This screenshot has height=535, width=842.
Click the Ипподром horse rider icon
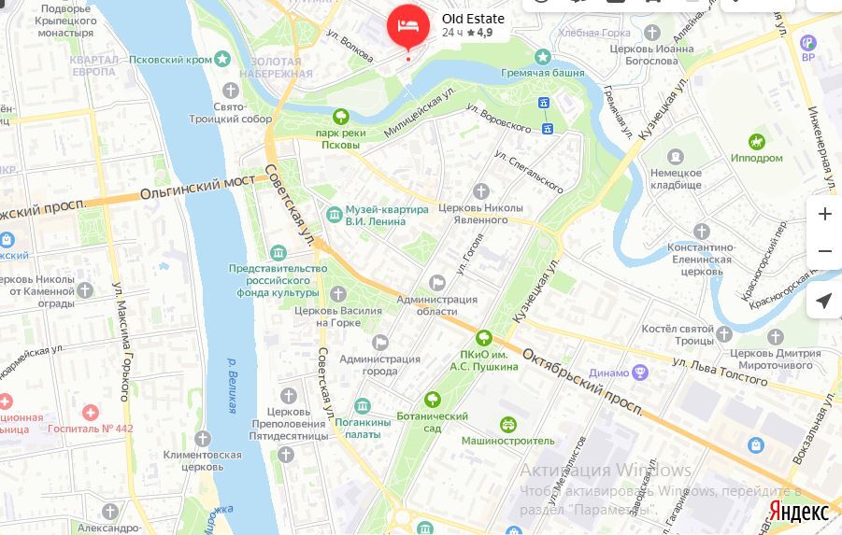pos(757,142)
